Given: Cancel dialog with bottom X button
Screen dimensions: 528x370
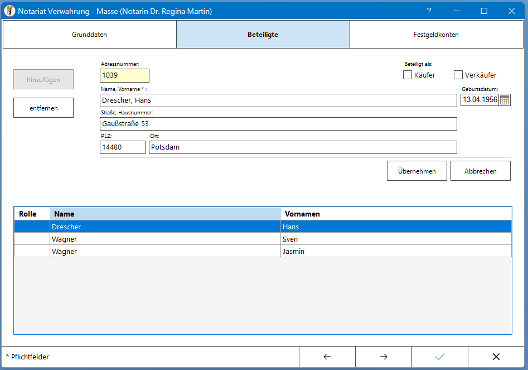Looking at the screenshot, I should click(496, 357).
